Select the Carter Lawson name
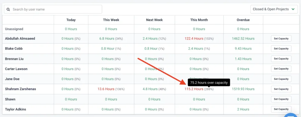Viewport: 301px width, 117px height. [16, 69]
